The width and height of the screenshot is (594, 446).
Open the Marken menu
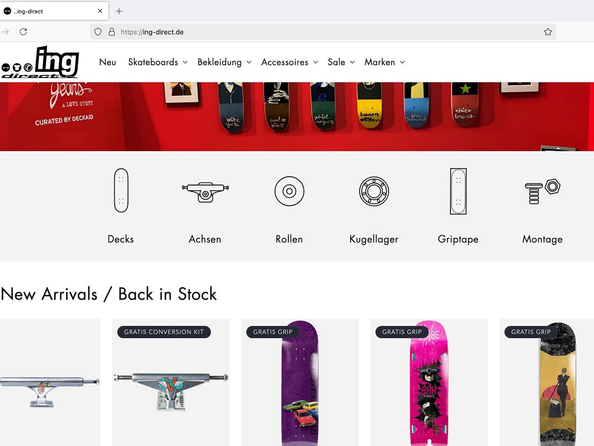click(x=384, y=62)
